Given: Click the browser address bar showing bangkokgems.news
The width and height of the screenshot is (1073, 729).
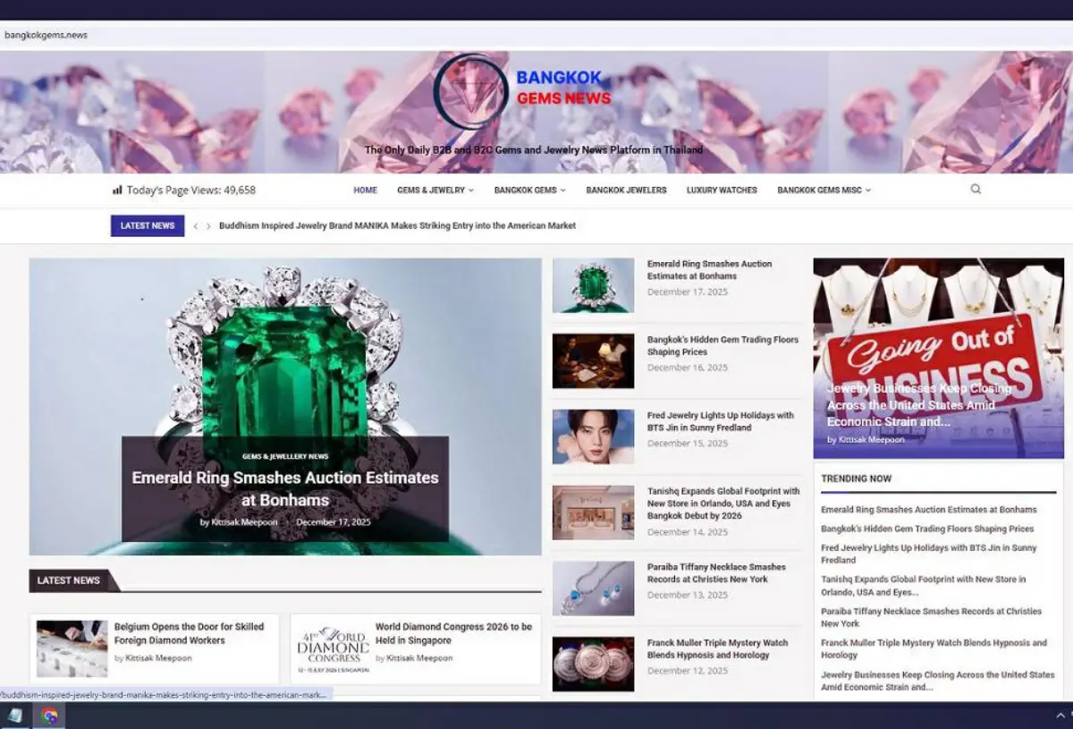Looking at the screenshot, I should [46, 34].
